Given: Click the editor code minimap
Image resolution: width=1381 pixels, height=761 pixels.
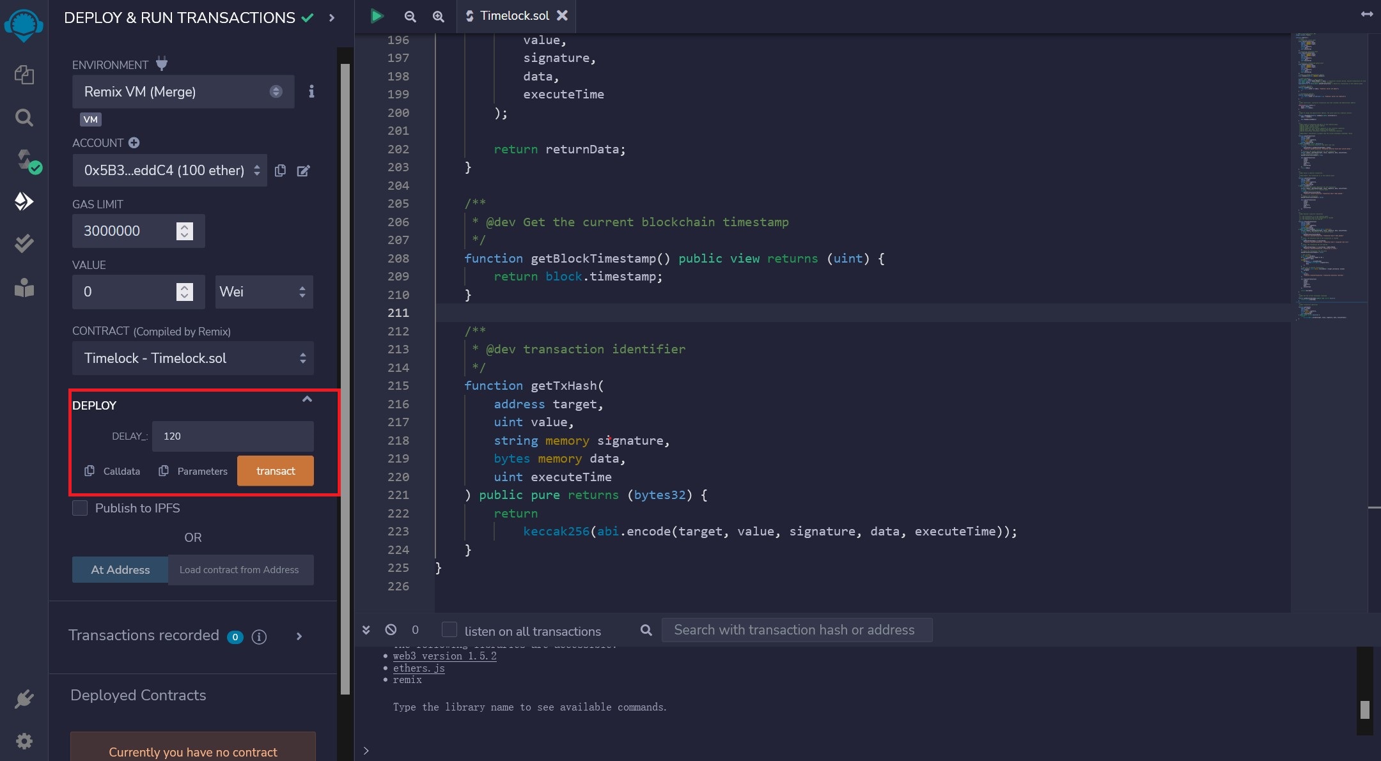Looking at the screenshot, I should (1330, 176).
